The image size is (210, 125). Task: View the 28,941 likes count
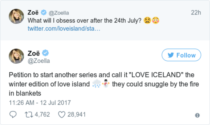pyautogui.click(x=77, y=115)
